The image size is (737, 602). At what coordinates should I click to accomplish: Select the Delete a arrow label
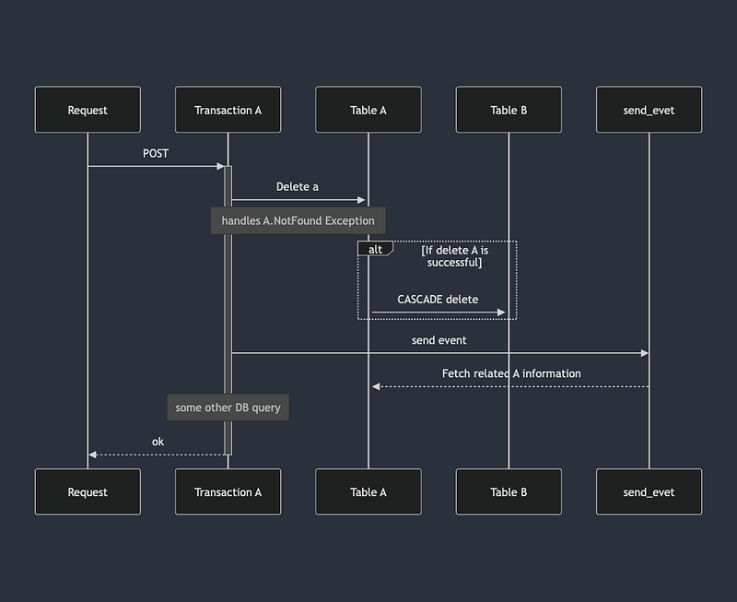click(297, 186)
